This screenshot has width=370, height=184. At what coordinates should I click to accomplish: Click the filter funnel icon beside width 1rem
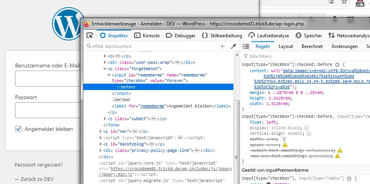coord(284,139)
